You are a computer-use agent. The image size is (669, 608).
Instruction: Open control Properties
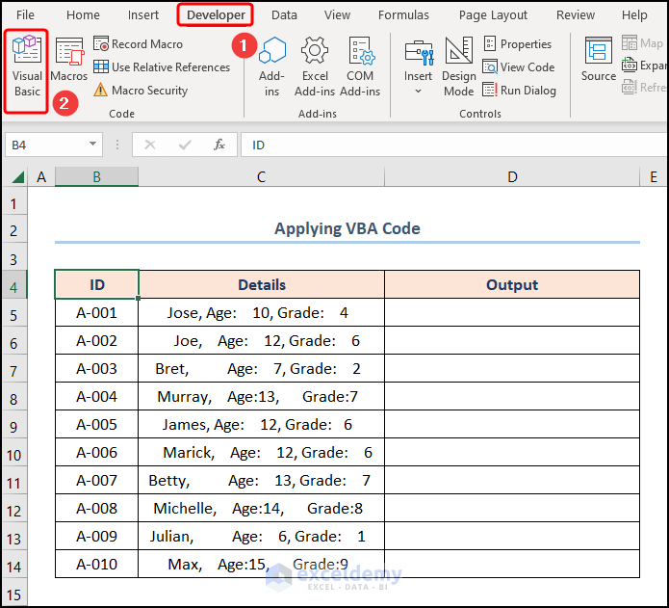pos(517,44)
